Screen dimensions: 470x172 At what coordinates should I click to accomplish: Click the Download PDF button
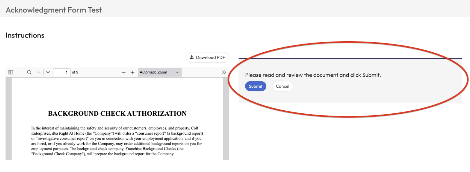coord(207,57)
